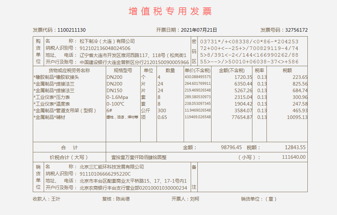Click the total amount 98796.45
337x215 pixels.
coord(231,147)
